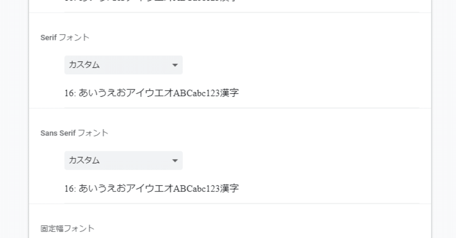The height and width of the screenshot is (238, 456).
Task: Click the 固定幅フォント section label
Action: 68,228
